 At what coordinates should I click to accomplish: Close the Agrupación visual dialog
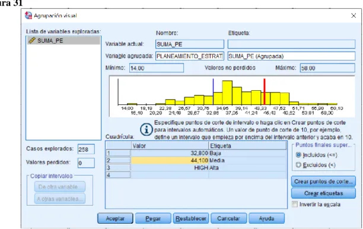354,15
